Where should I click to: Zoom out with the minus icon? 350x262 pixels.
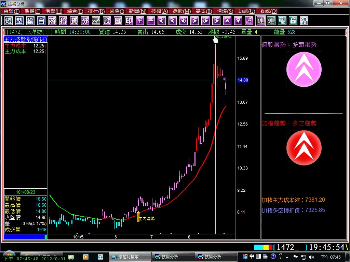coord(151,21)
